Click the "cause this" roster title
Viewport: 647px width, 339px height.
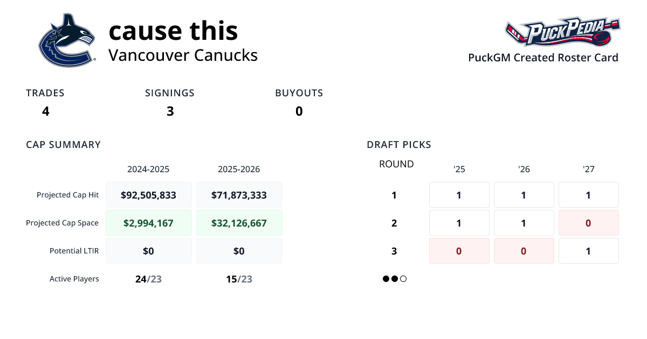coord(173,31)
